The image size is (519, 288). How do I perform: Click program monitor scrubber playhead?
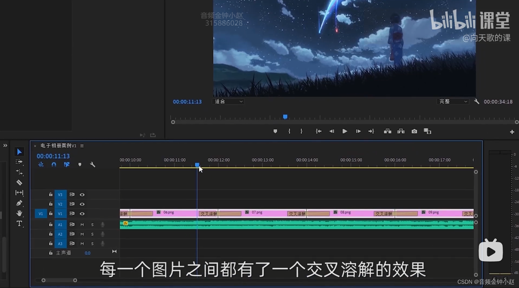pyautogui.click(x=285, y=117)
